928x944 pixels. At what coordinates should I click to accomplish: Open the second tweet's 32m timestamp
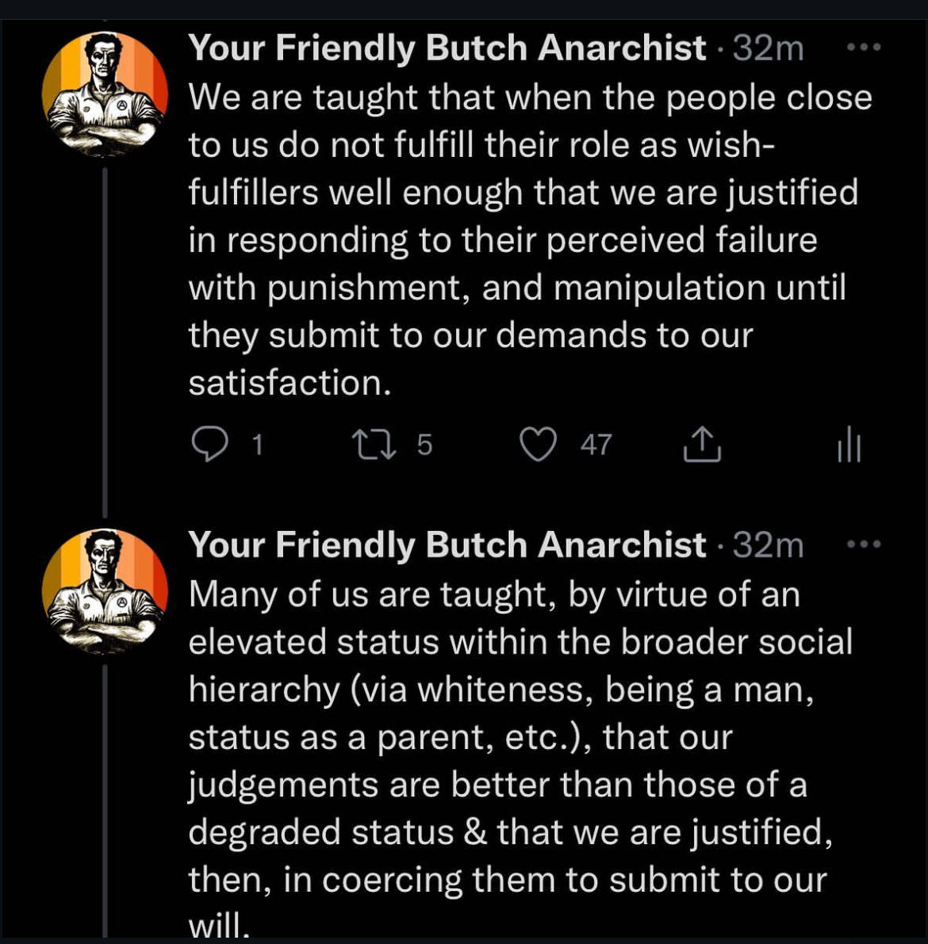[768, 545]
